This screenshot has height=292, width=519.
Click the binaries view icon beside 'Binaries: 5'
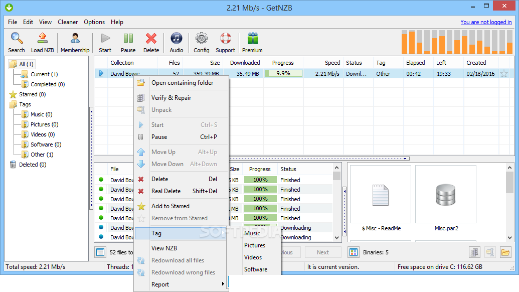[354, 252]
